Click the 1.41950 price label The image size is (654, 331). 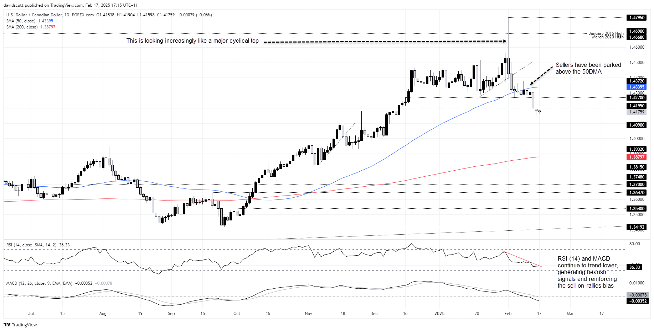[637, 106]
